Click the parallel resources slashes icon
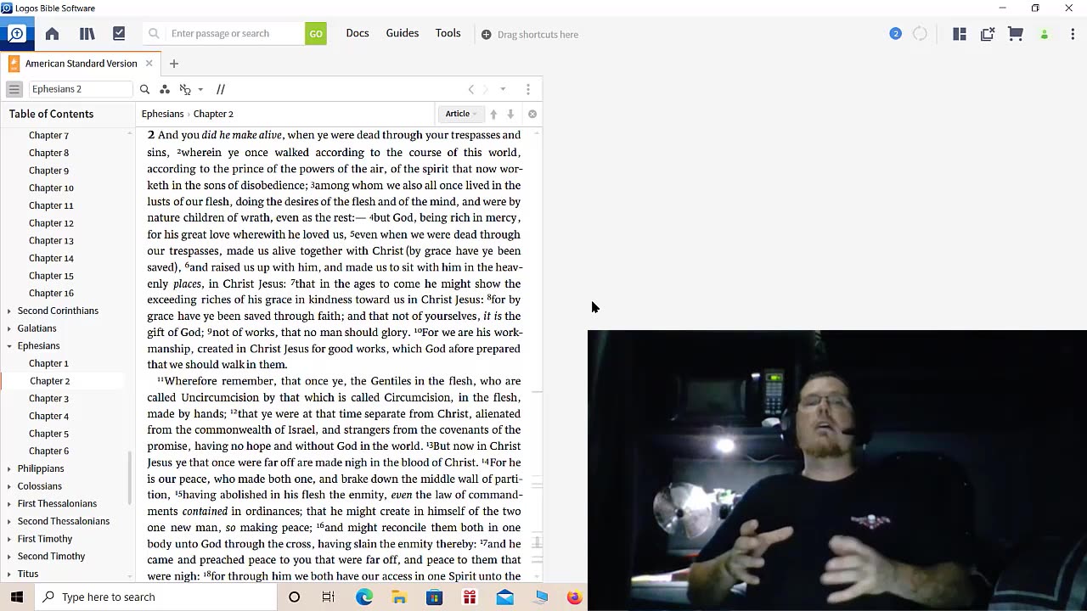Image resolution: width=1087 pixels, height=611 pixels. click(x=221, y=89)
